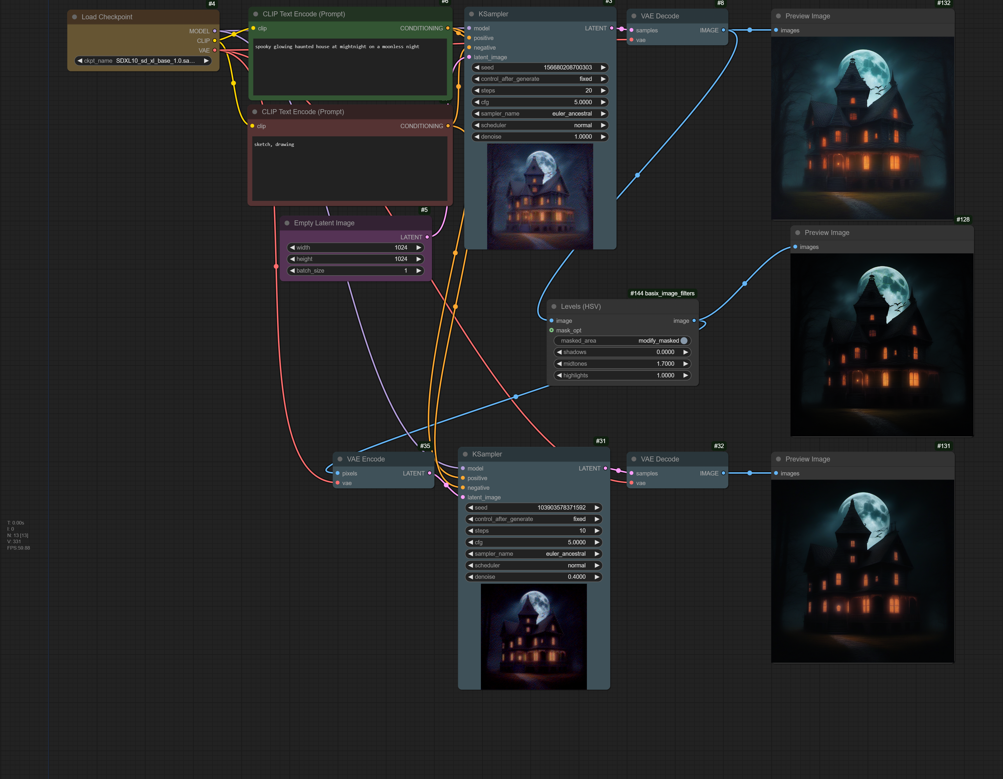Screen dimensions: 1003x779
Task: Increase batch_size with right arrow
Action: coord(418,271)
